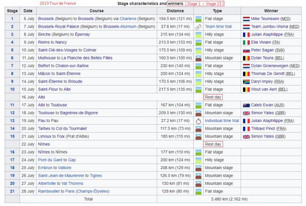
Task: Select the '16 July' rest day date
Action: pyautogui.click(x=28, y=97)
